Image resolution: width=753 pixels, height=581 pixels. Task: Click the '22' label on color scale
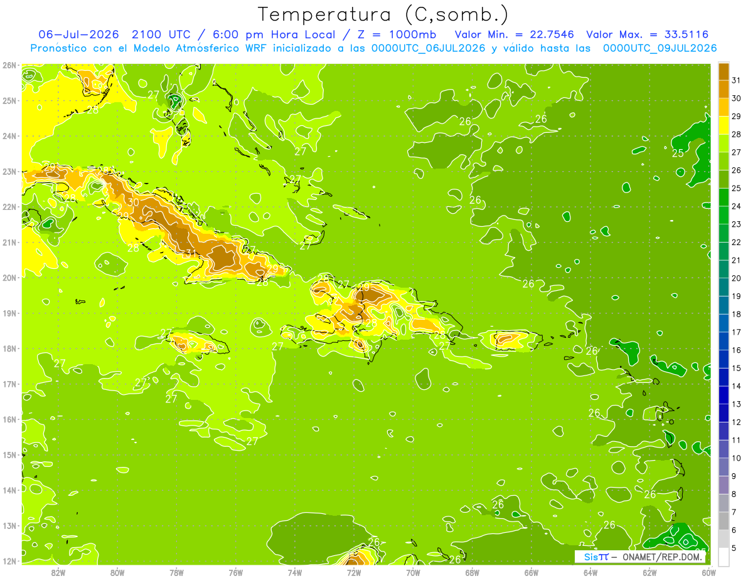coord(736,242)
